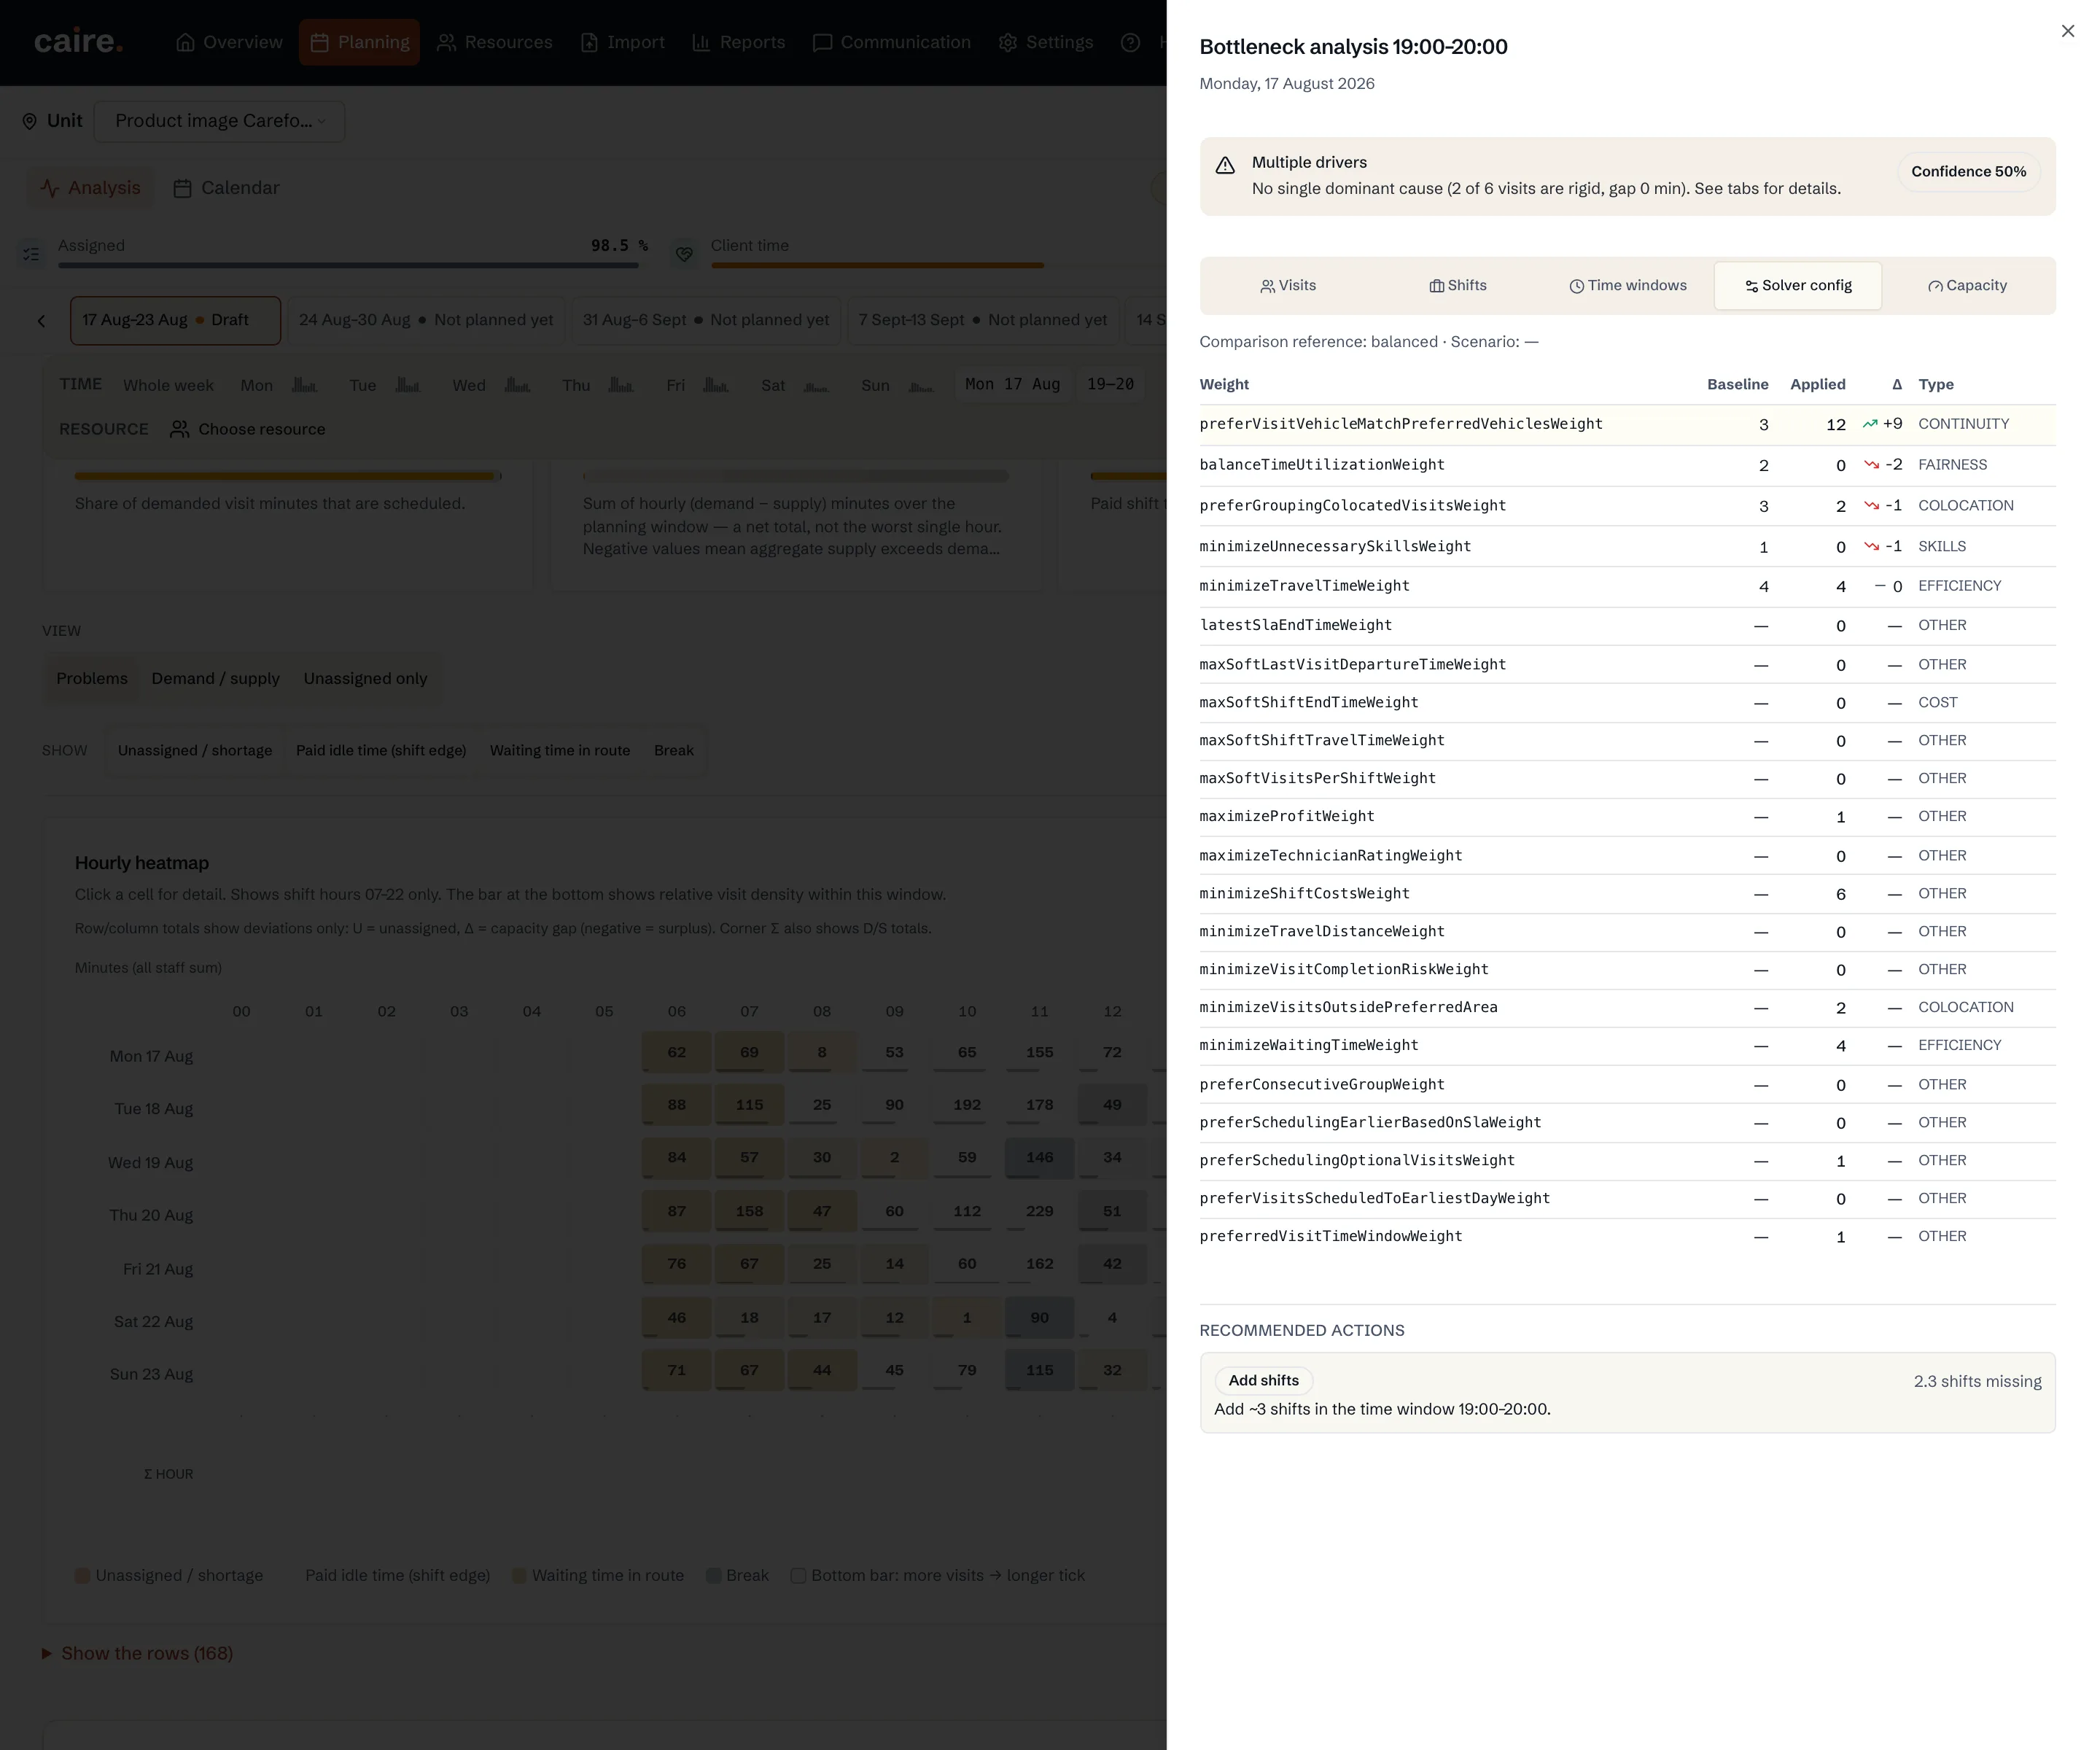Select week 7 Sept-13 Sept
Screen dimensions: 2100x1750
[982, 320]
